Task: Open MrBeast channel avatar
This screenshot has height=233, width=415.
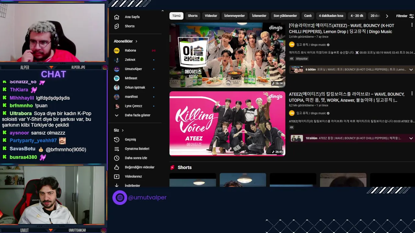Action: point(117,78)
